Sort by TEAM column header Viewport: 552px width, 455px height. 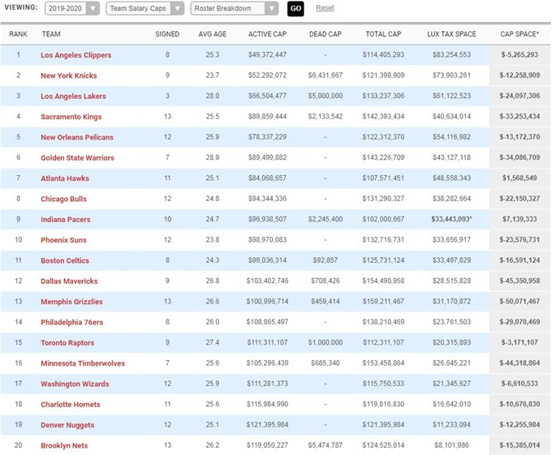pyautogui.click(x=51, y=34)
